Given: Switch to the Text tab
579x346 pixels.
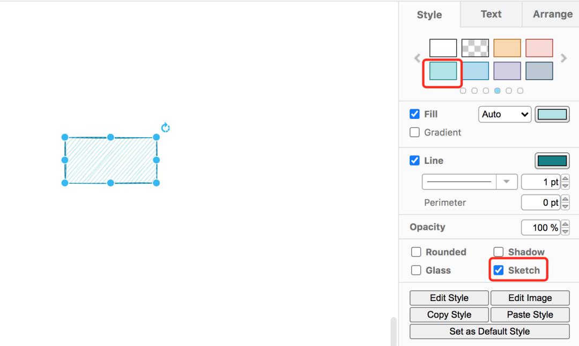Looking at the screenshot, I should coord(491,14).
